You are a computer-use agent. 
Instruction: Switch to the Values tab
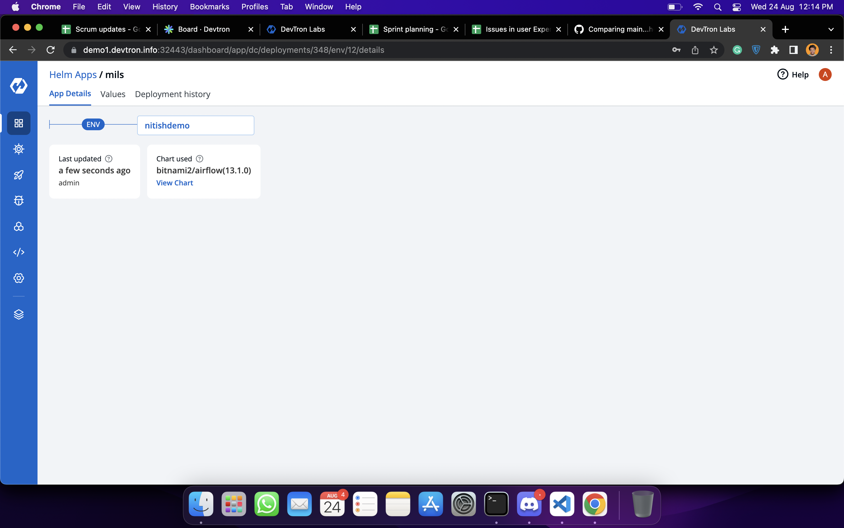(x=113, y=94)
